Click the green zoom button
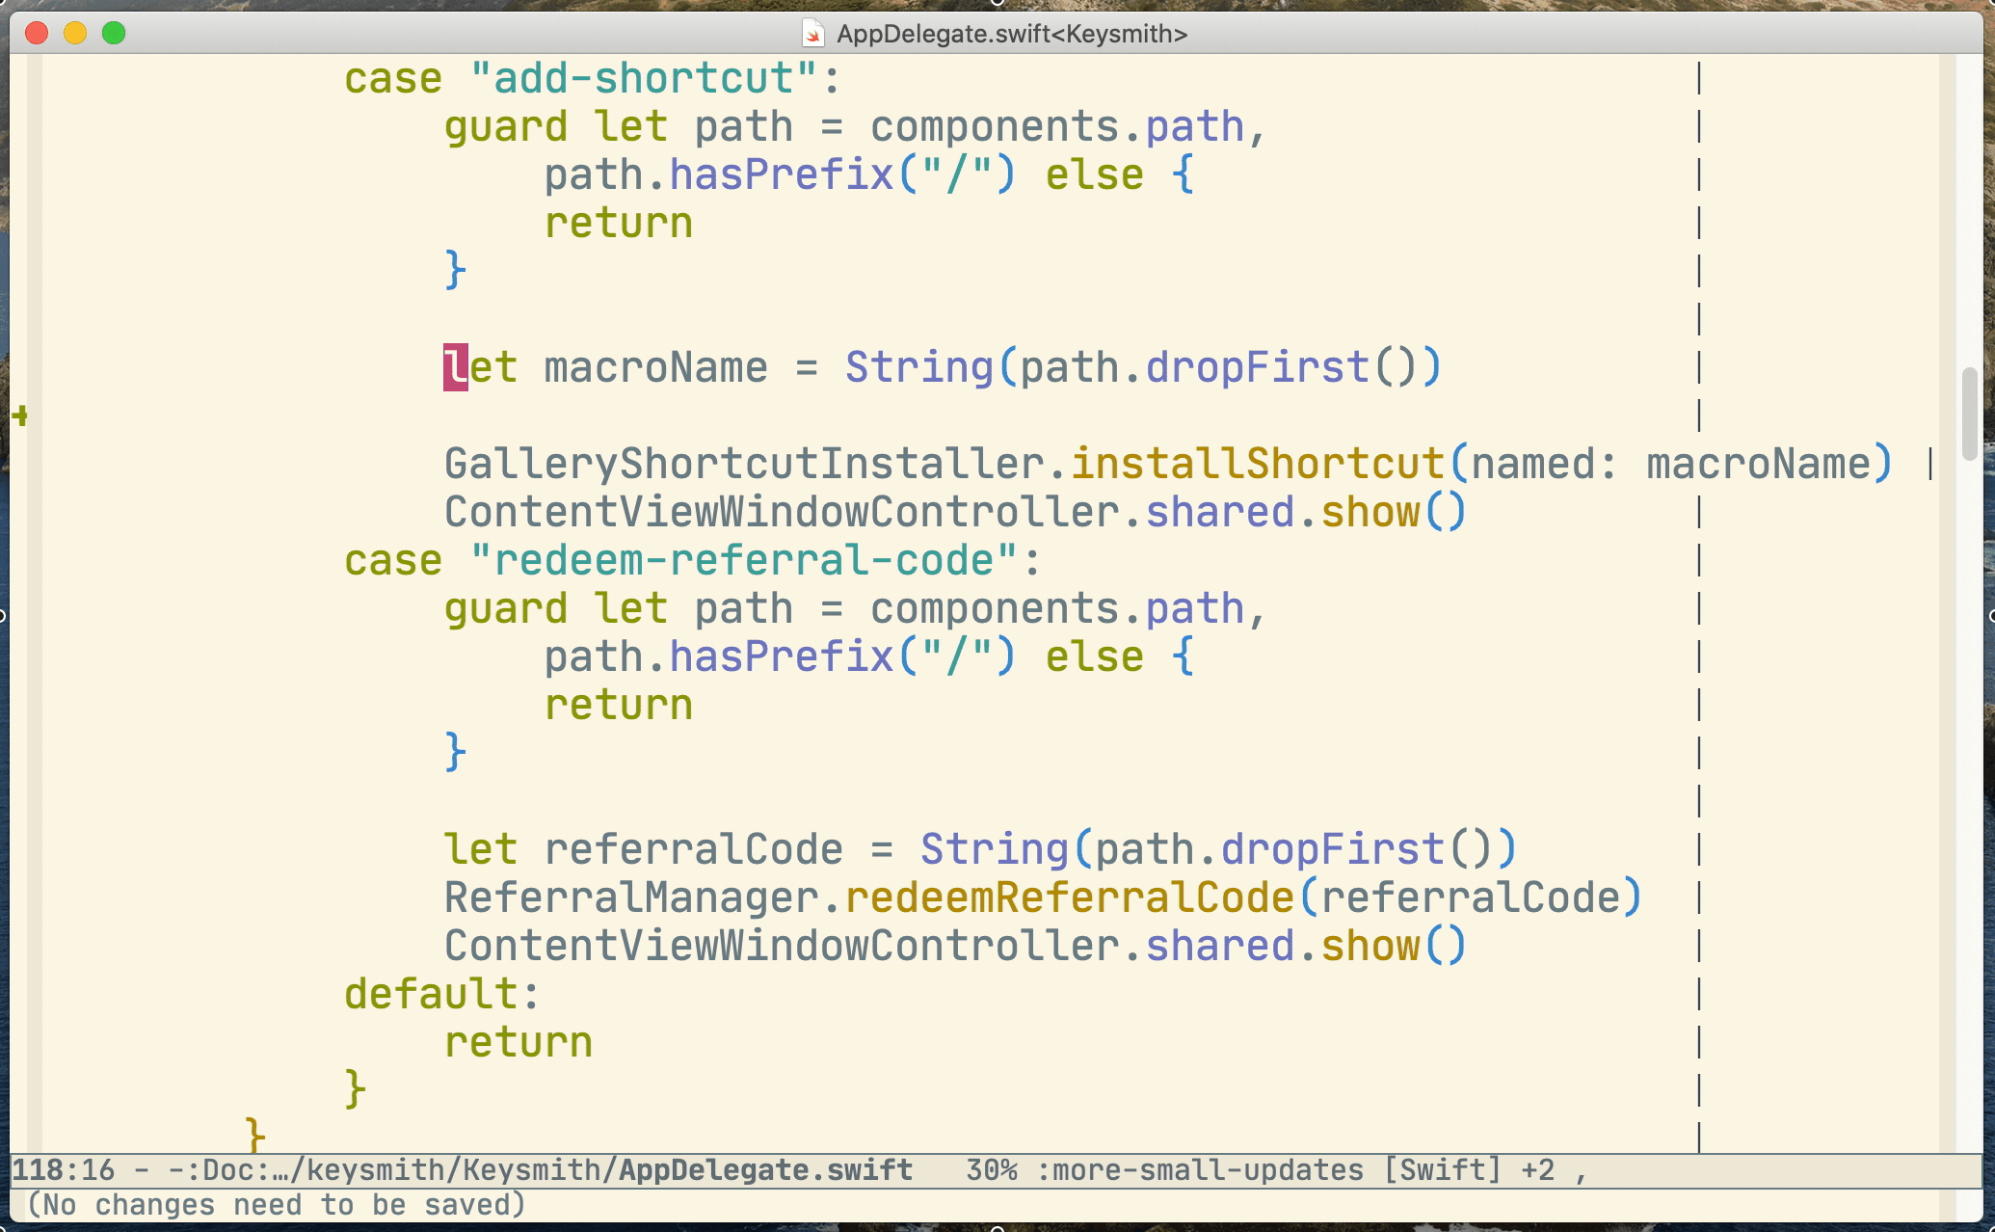Image resolution: width=1995 pixels, height=1232 pixels. pos(114,33)
